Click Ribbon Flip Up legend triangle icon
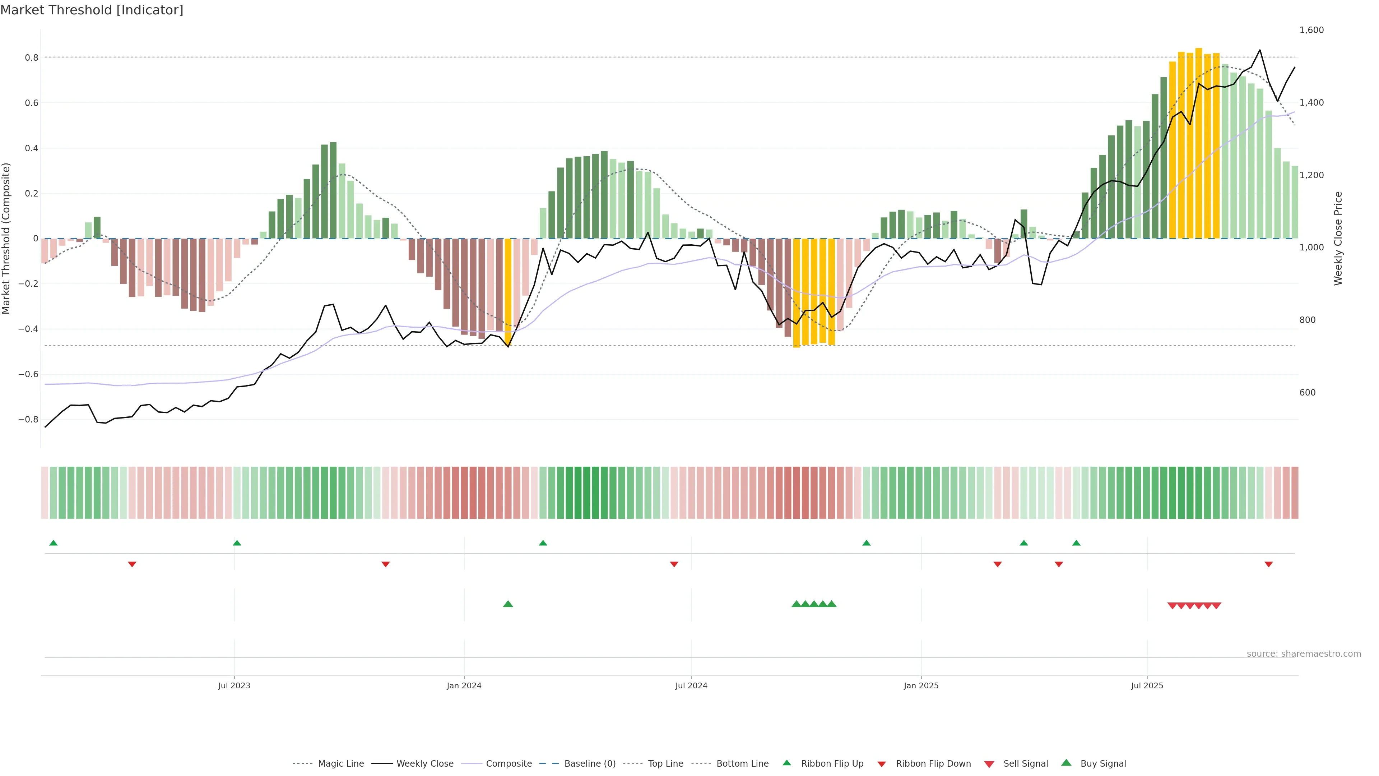 pos(786,763)
